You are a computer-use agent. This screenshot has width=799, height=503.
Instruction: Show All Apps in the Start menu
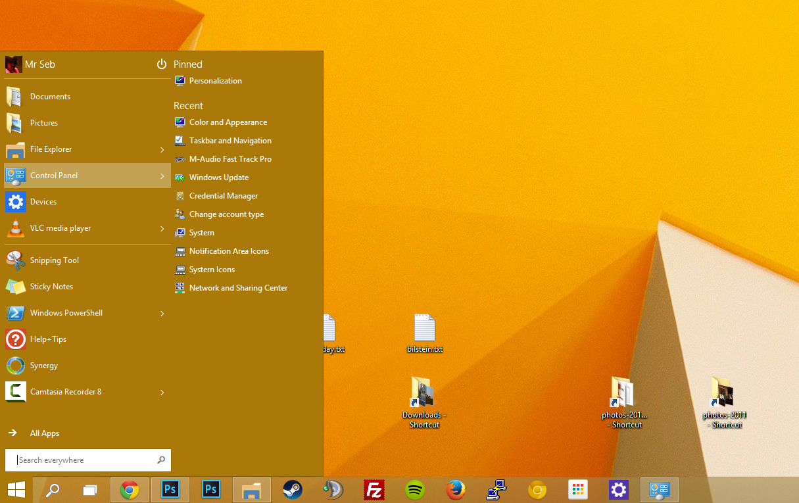point(44,433)
